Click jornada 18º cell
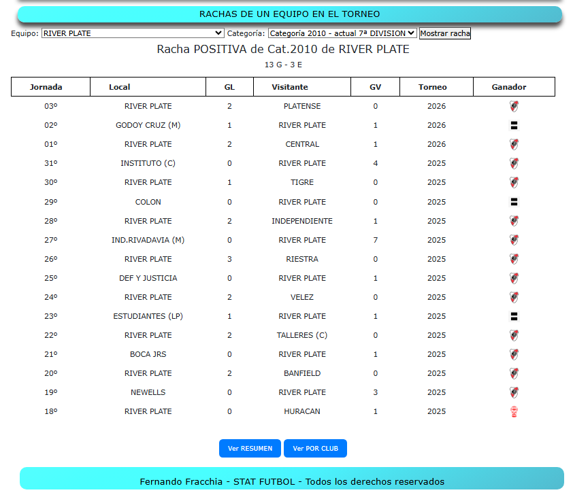This screenshot has width=573, height=499. [x=51, y=411]
